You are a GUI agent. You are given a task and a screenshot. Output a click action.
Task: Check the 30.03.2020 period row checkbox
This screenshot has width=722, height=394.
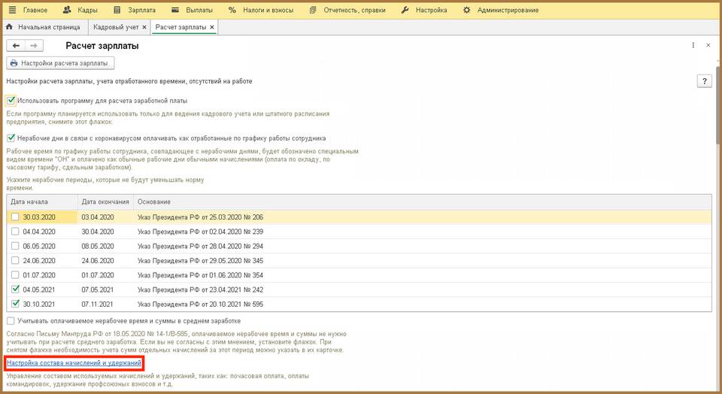(x=16, y=217)
